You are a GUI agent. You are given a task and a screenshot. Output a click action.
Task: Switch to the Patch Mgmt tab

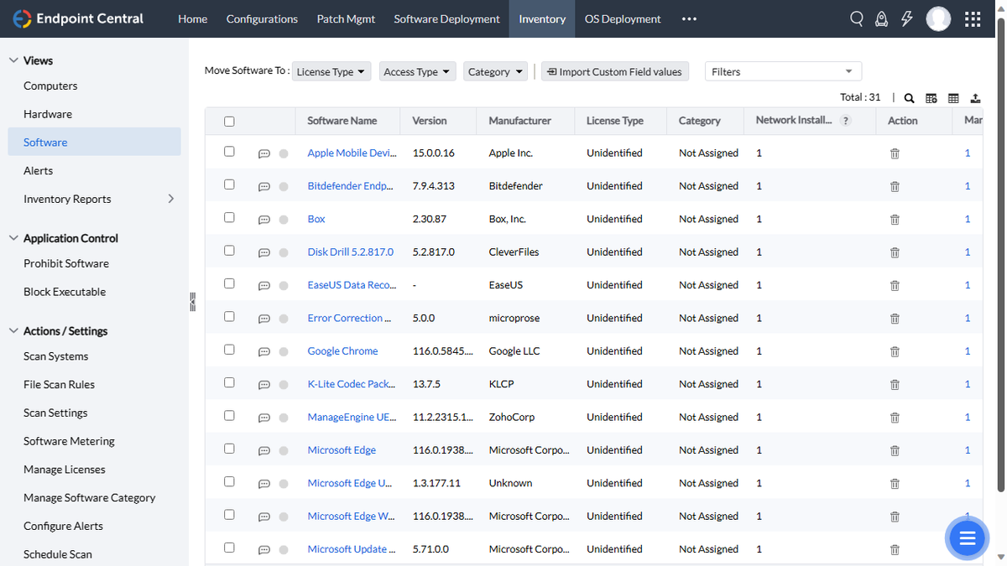pos(346,19)
